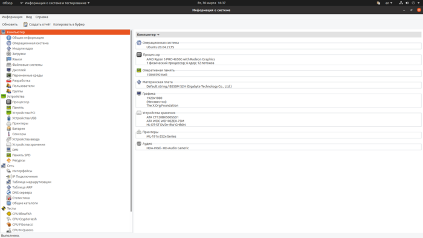Select Пользователи icon
Screen dimensions: 423x238
point(8,86)
